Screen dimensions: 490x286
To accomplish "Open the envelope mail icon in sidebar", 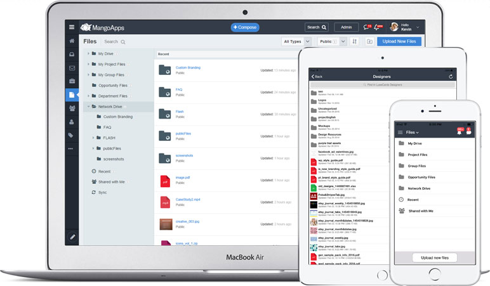I will point(72,68).
